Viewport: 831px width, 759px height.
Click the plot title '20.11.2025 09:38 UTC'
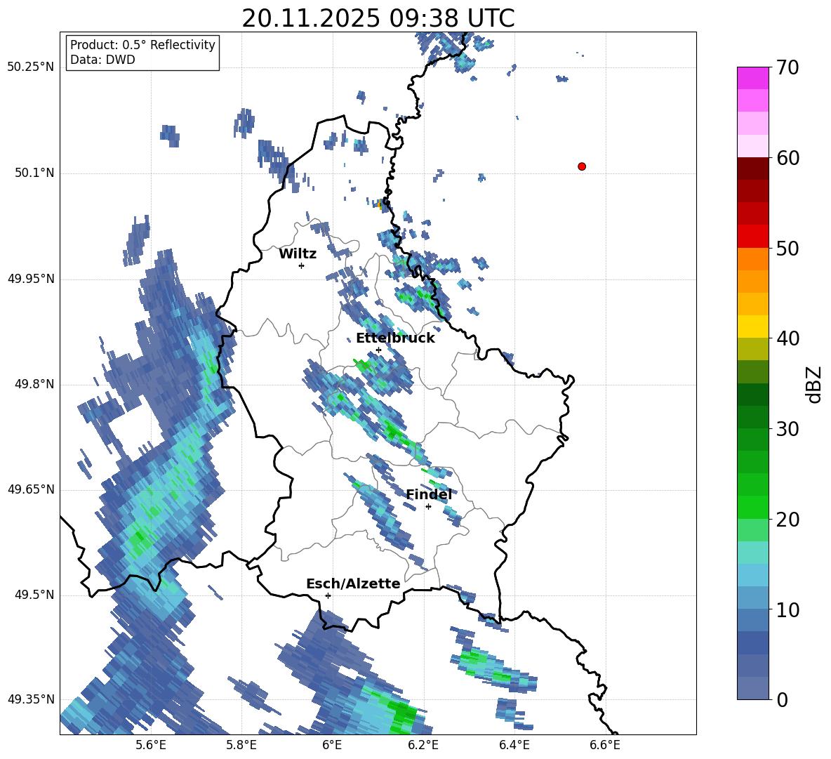tap(378, 18)
